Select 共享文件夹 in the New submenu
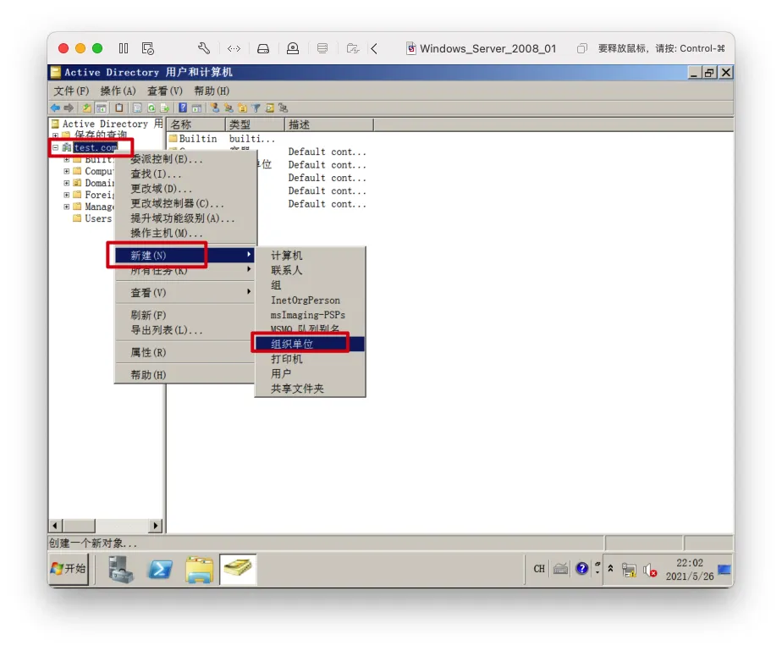The height and width of the screenshot is (651, 782). pos(311,389)
